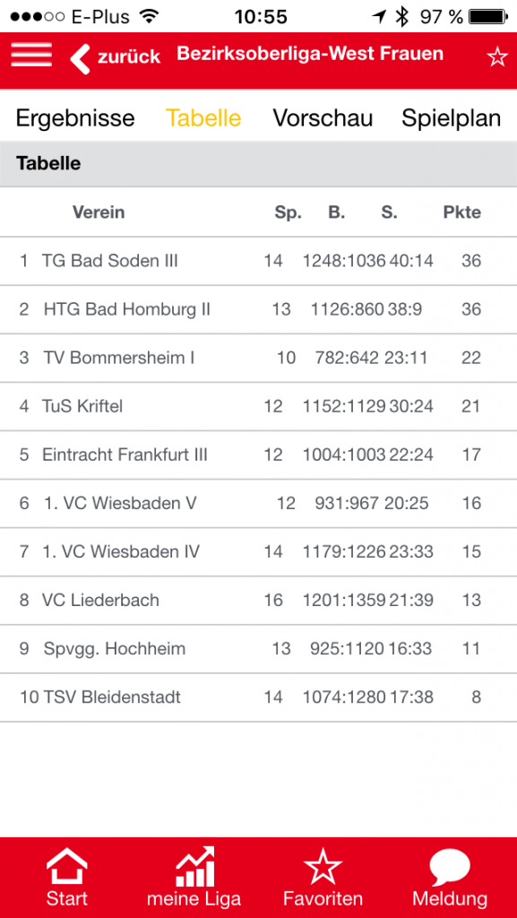Tap the Bluetooth status bar icon
Image resolution: width=517 pixels, height=918 pixels.
tap(401, 16)
